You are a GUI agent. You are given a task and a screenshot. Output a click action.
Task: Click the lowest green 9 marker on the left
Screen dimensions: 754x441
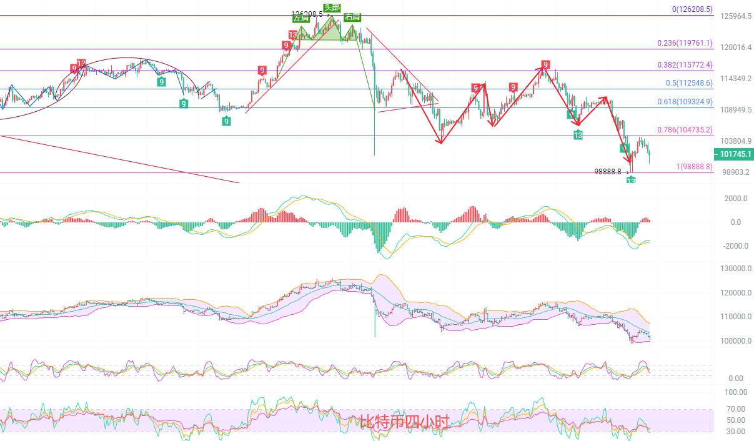pos(226,121)
